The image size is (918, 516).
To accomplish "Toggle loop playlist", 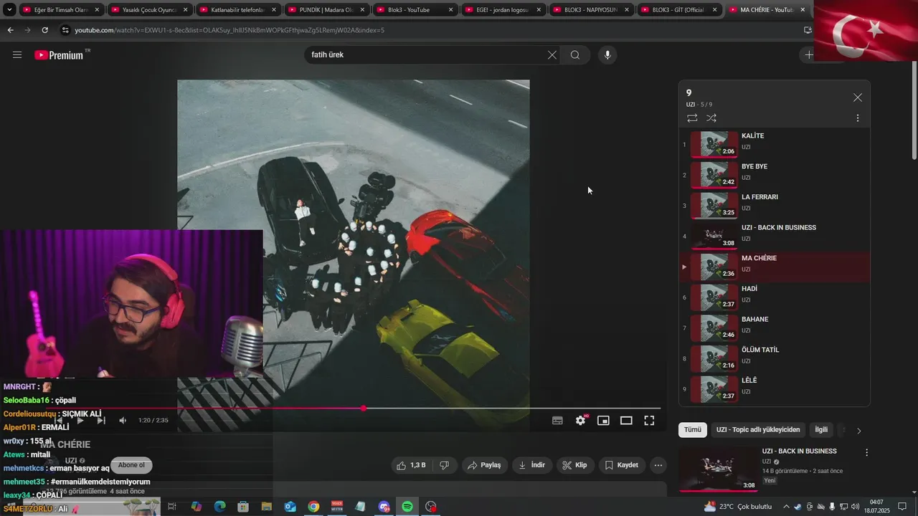I will (x=692, y=118).
